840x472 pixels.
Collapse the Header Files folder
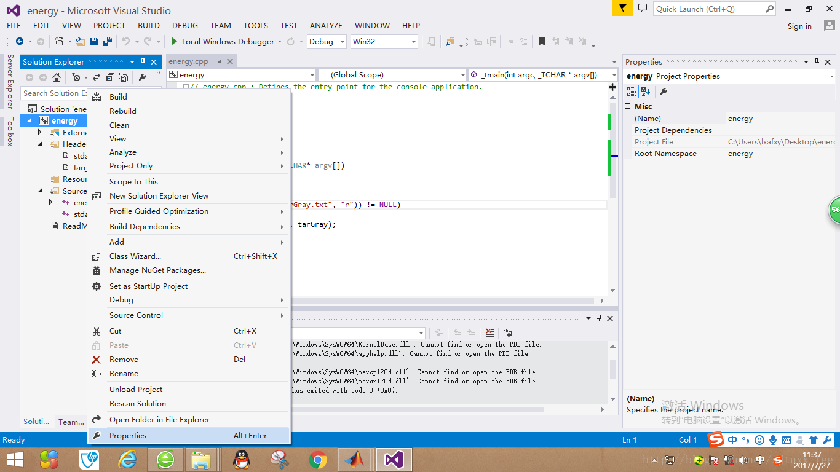tap(40, 144)
